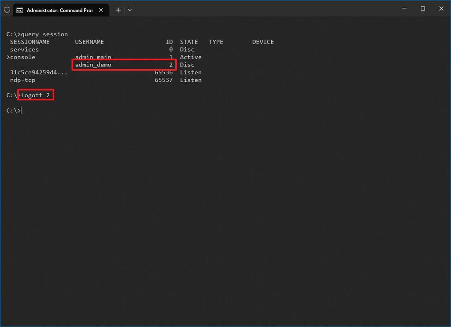The width and height of the screenshot is (451, 327).
Task: Click the USERNAME column header
Action: coord(89,41)
